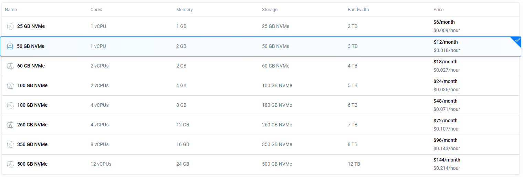
Task: Choose the plan priced $144/month
Action: tap(447, 160)
